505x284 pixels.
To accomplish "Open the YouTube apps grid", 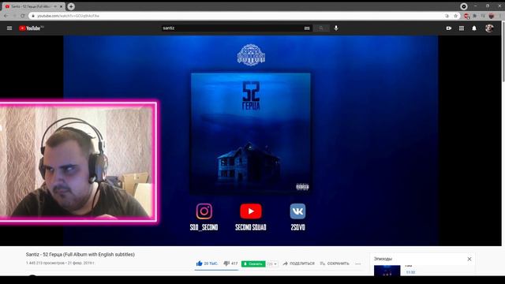I will [x=462, y=28].
